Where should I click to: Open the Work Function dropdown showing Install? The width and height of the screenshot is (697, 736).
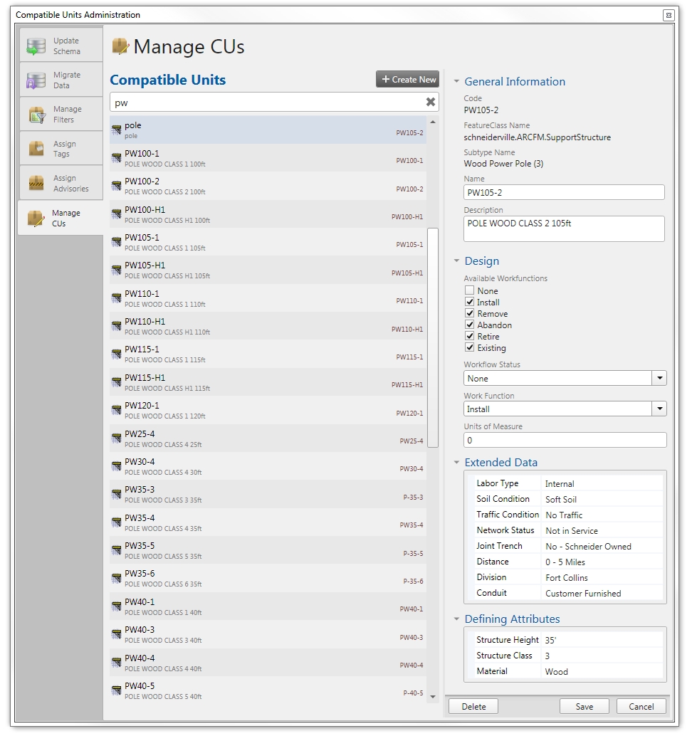tap(659, 409)
